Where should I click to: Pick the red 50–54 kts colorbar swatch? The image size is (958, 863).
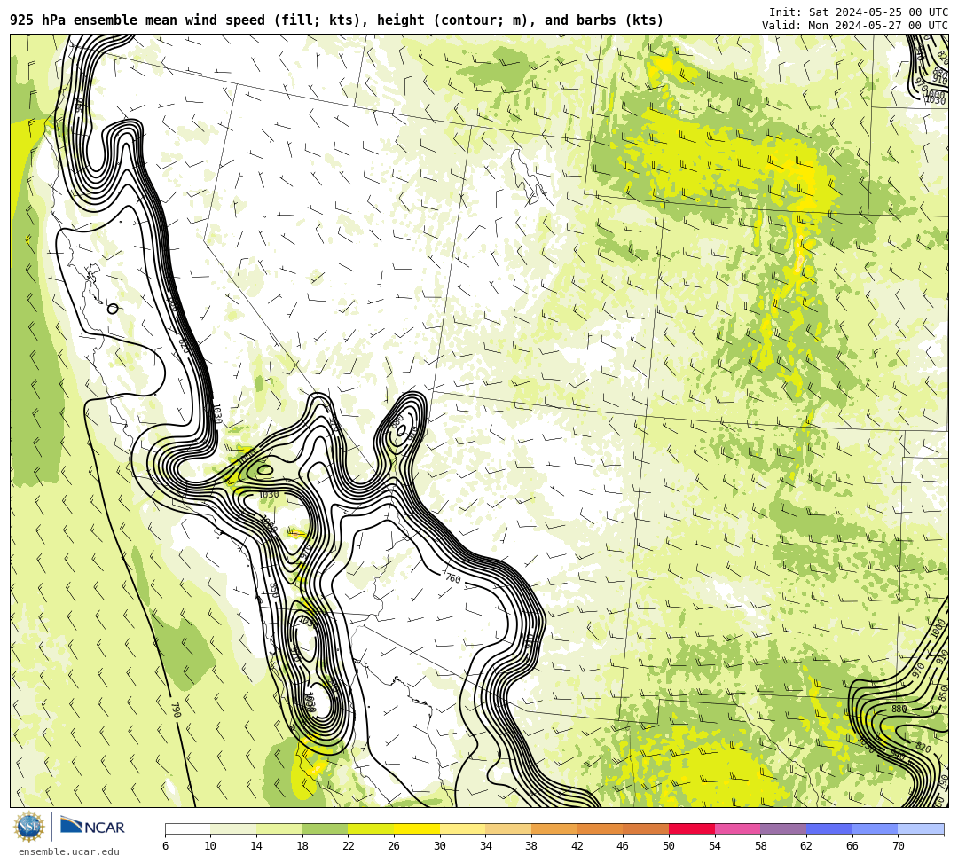(692, 828)
